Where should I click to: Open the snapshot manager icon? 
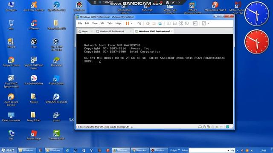160,23
